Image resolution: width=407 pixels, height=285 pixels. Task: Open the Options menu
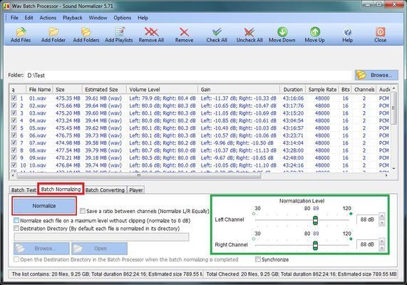(x=123, y=18)
